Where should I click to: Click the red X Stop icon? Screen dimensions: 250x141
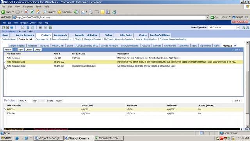point(26,12)
